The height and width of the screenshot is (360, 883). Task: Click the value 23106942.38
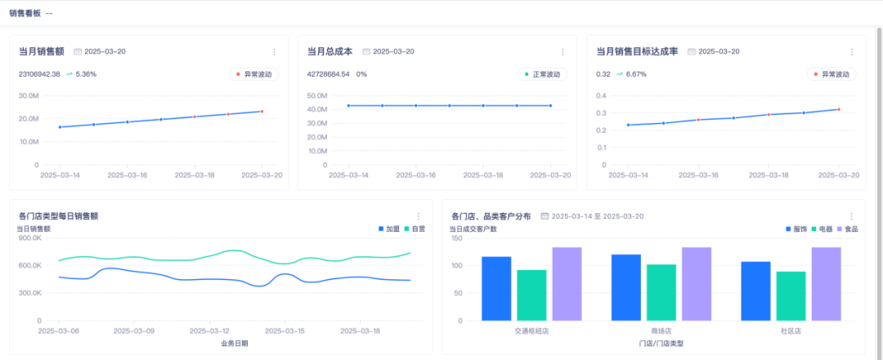coord(39,73)
